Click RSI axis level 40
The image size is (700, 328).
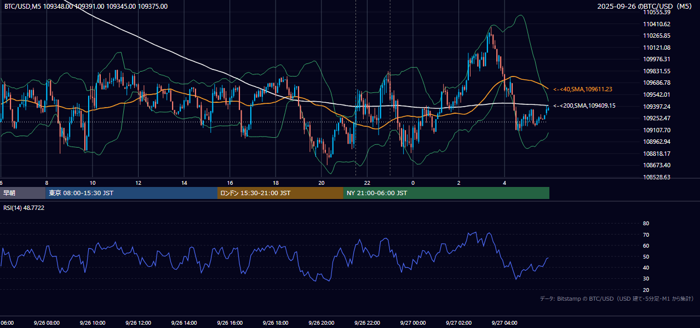point(646,267)
